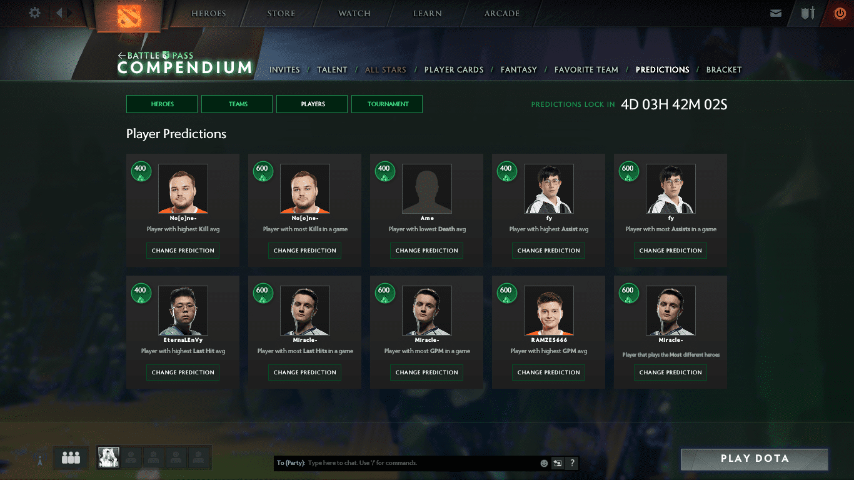Open the armory shield and sword icon
This screenshot has height=480, width=854.
click(808, 13)
